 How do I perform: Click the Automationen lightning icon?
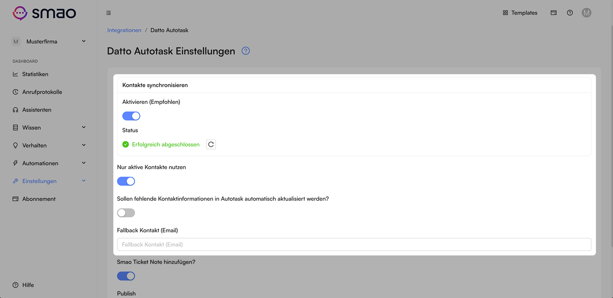point(15,163)
